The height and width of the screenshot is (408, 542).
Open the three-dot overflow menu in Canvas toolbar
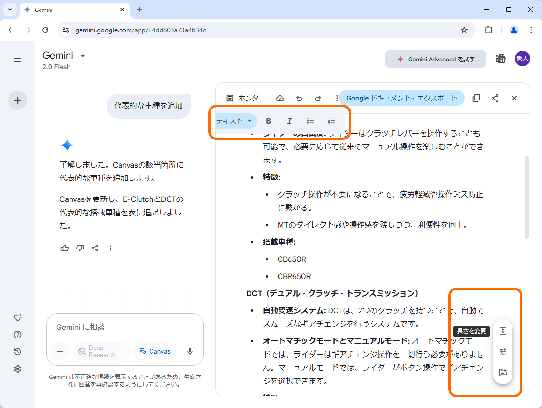(x=337, y=98)
